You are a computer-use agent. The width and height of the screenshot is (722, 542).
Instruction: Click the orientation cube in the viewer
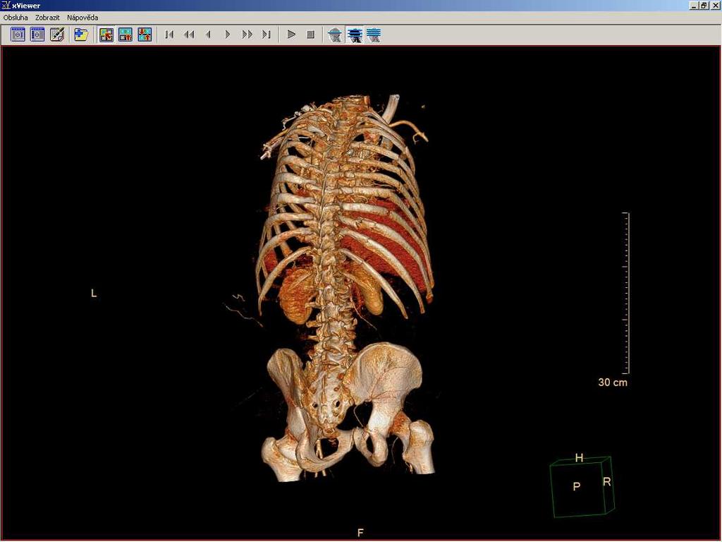click(582, 487)
